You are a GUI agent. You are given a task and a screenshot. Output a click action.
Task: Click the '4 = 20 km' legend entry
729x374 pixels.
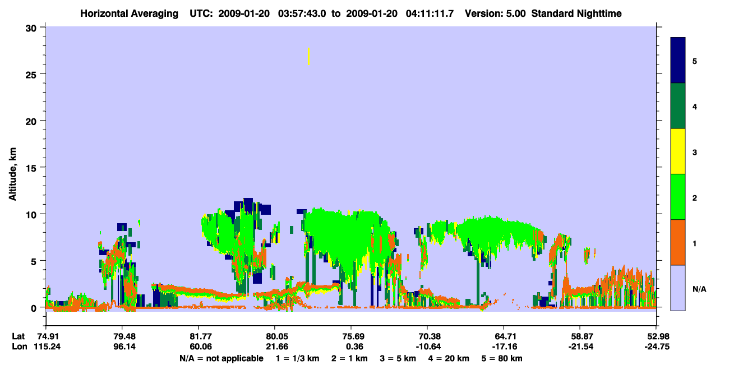[x=448, y=358]
